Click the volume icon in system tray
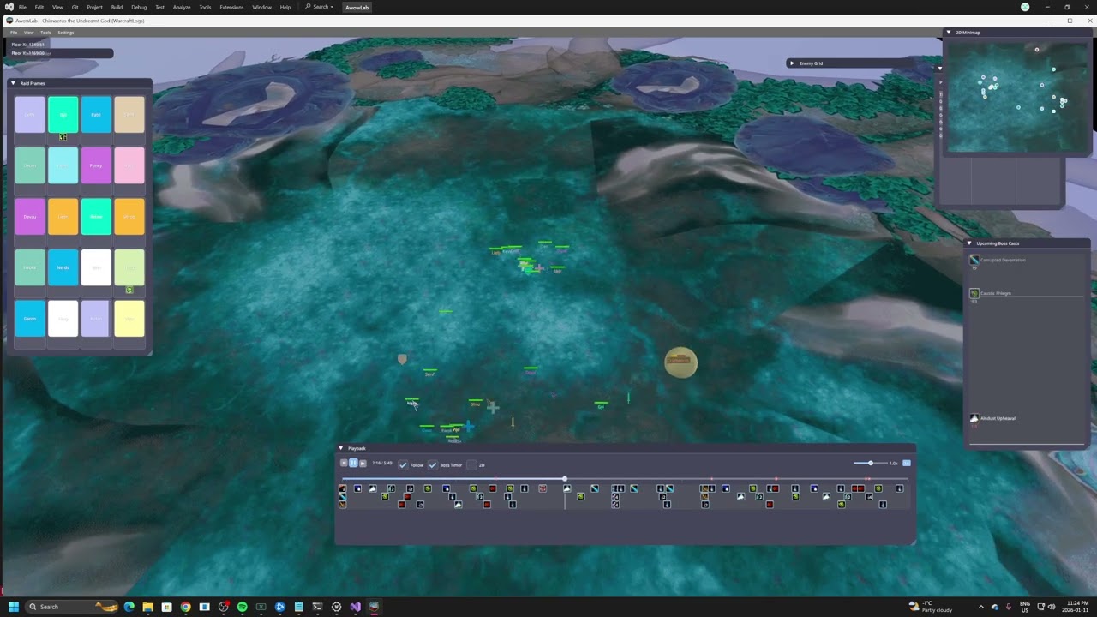The image size is (1097, 617). click(x=1052, y=607)
